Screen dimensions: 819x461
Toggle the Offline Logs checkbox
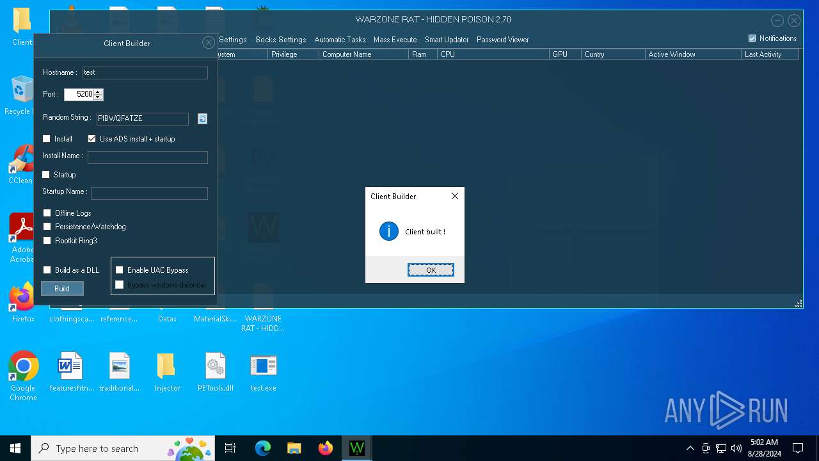click(47, 213)
